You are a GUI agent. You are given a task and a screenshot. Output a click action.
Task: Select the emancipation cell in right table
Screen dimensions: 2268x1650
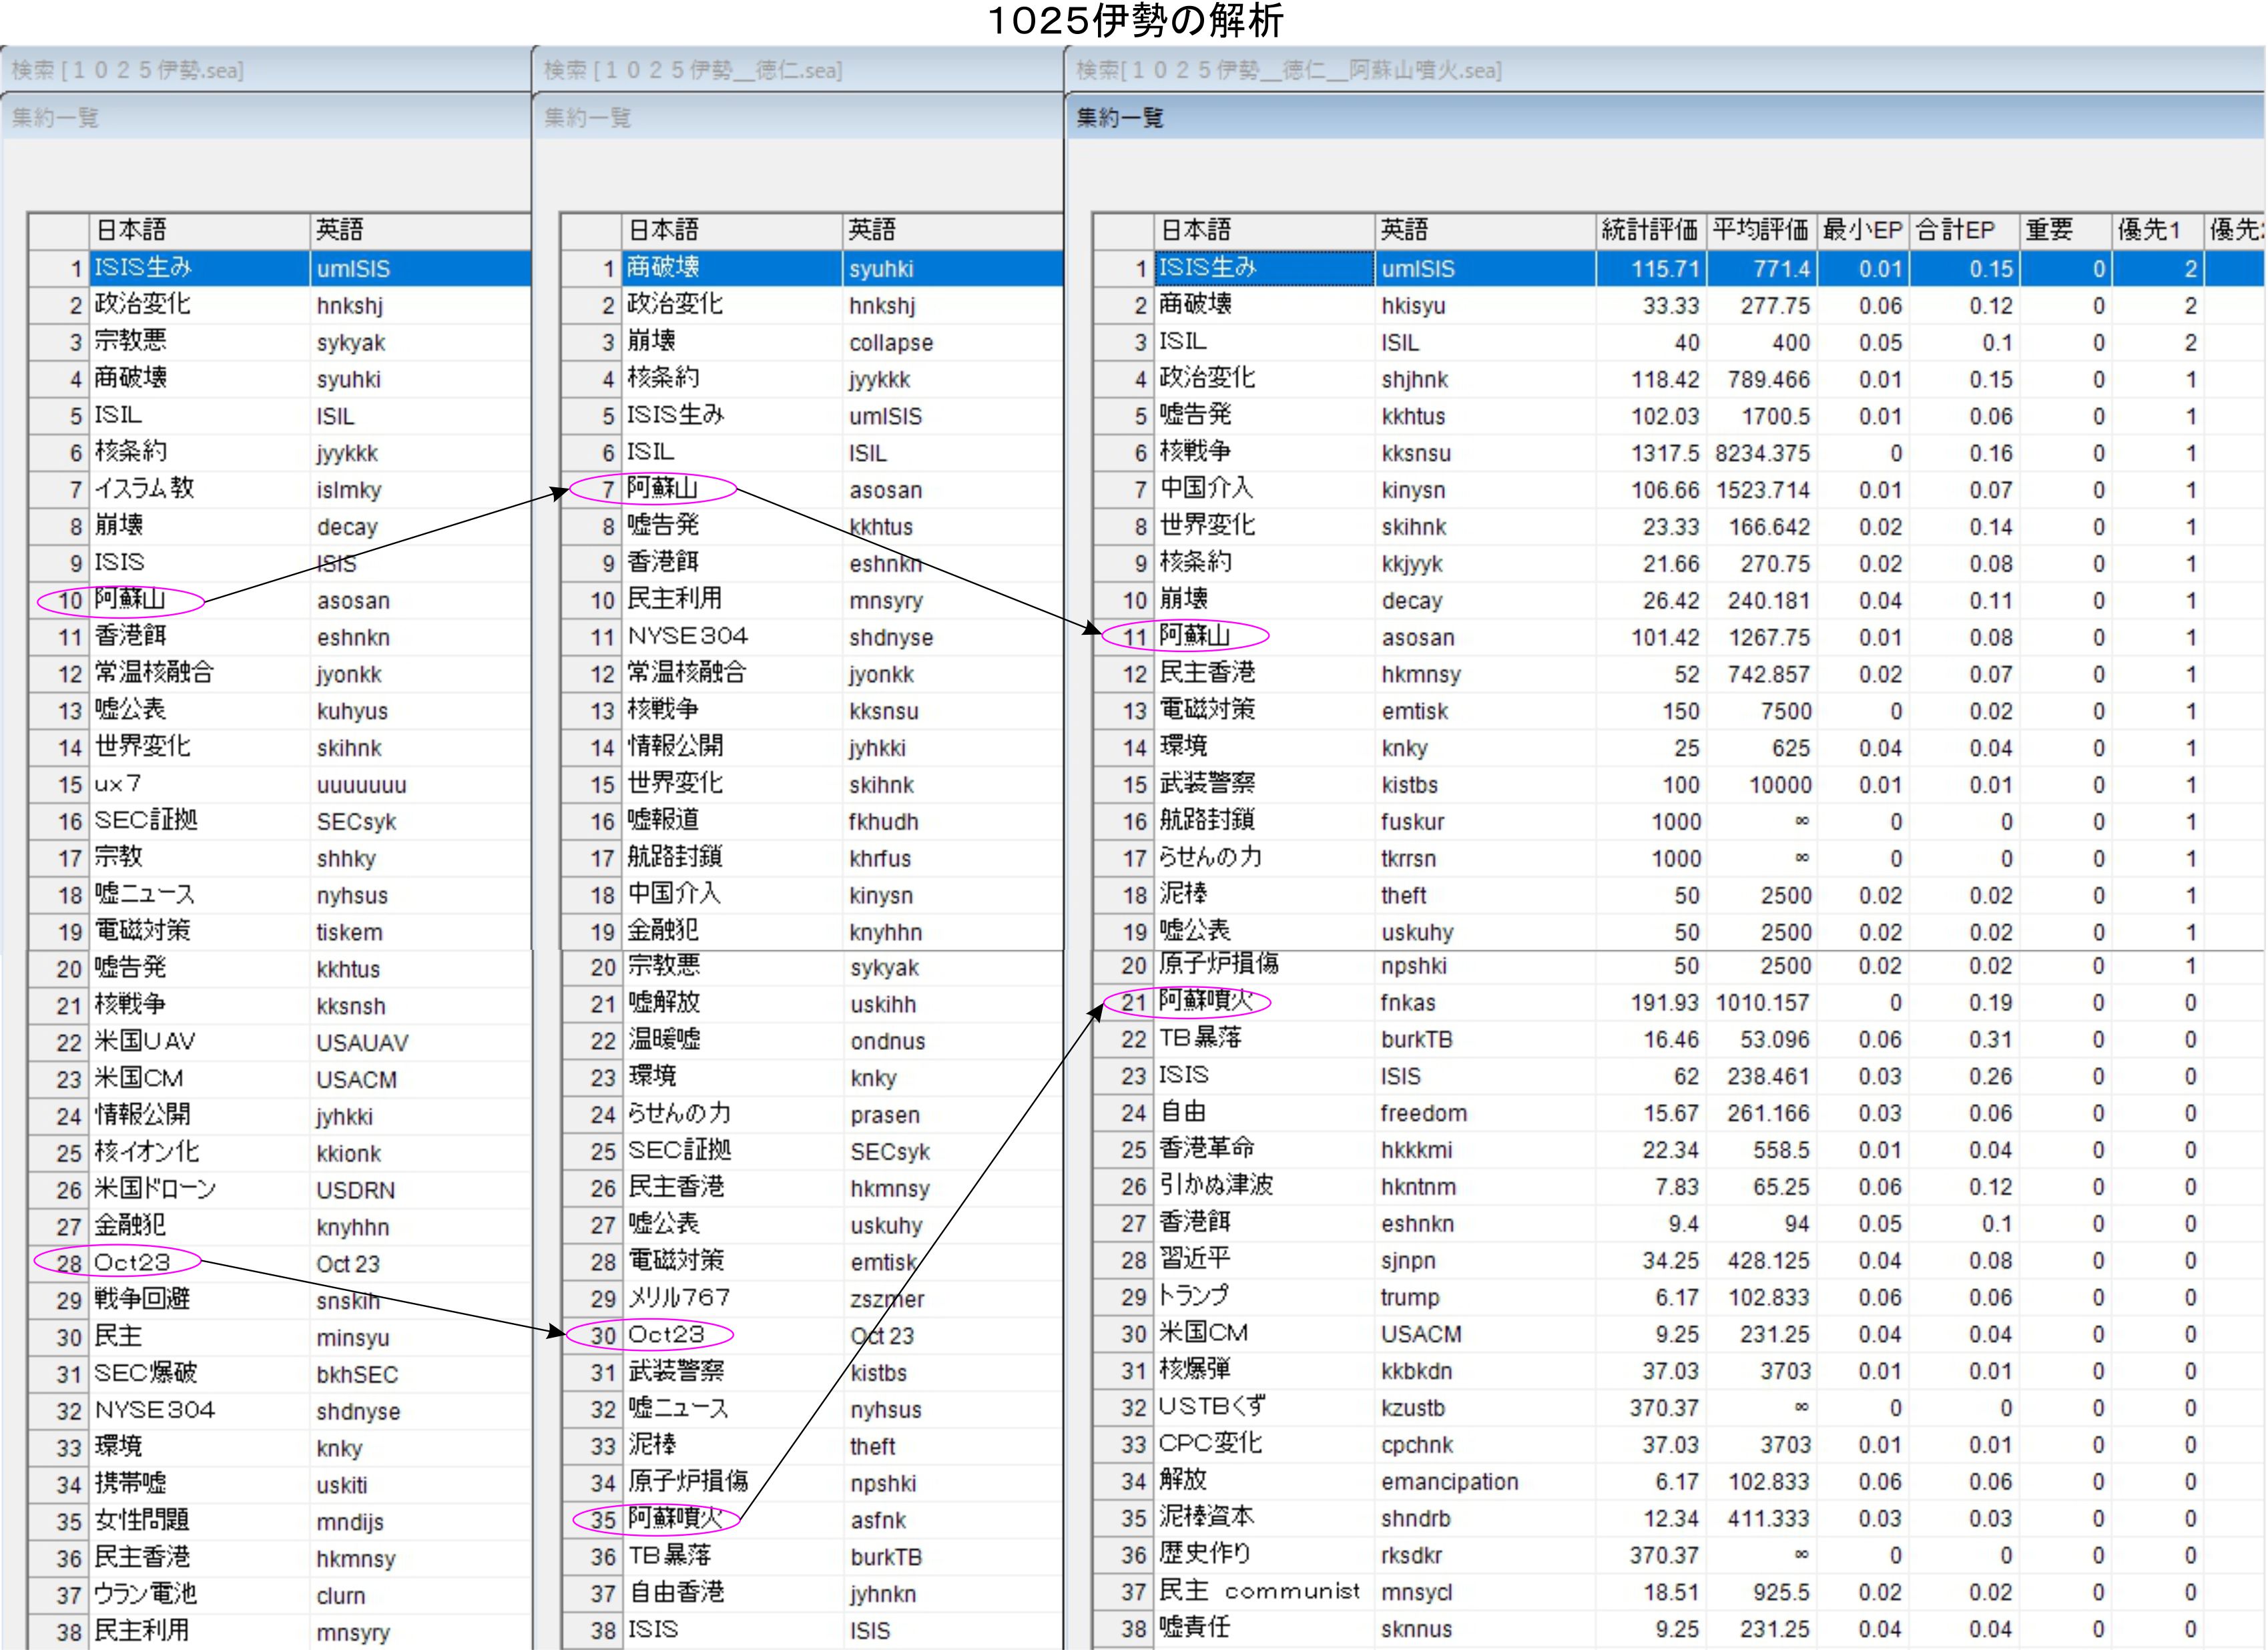(1449, 1482)
